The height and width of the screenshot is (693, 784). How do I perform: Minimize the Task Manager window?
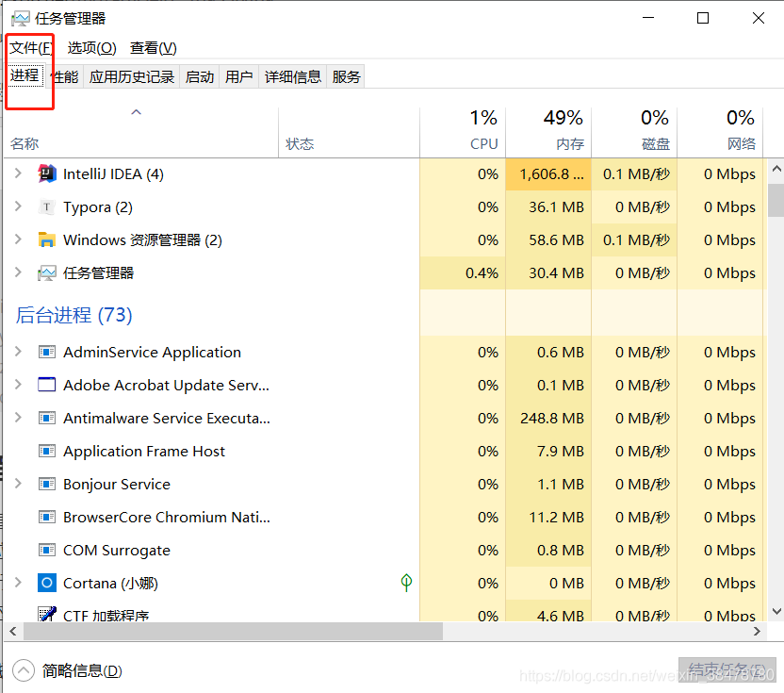coord(648,18)
